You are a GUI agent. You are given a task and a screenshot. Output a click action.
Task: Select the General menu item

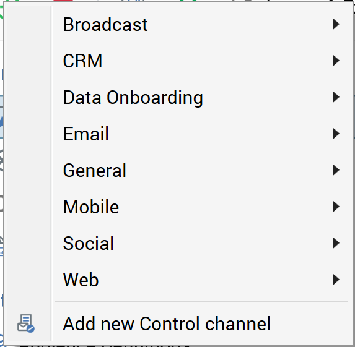(x=201, y=170)
